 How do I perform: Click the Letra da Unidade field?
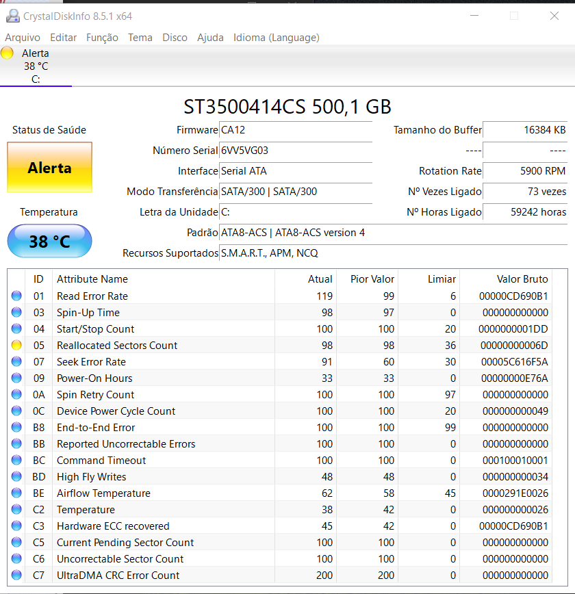(x=295, y=211)
